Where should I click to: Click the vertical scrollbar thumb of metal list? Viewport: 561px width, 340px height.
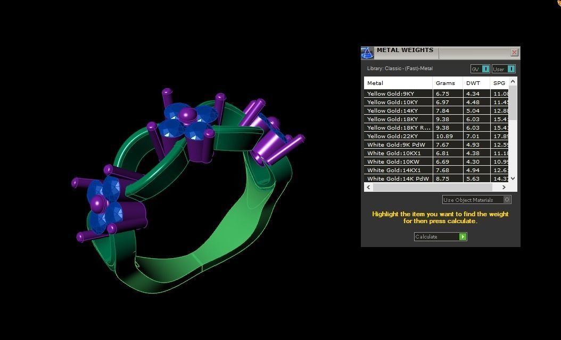click(x=513, y=103)
